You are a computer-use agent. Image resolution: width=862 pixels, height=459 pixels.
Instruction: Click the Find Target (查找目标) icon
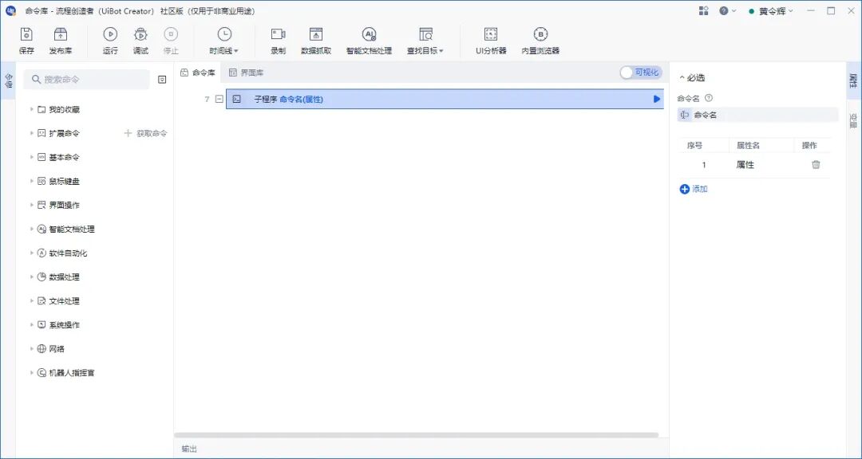coord(425,34)
